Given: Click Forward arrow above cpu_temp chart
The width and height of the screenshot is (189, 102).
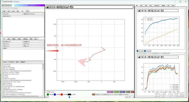Looking at the screenshot, I should (x=145, y=11).
